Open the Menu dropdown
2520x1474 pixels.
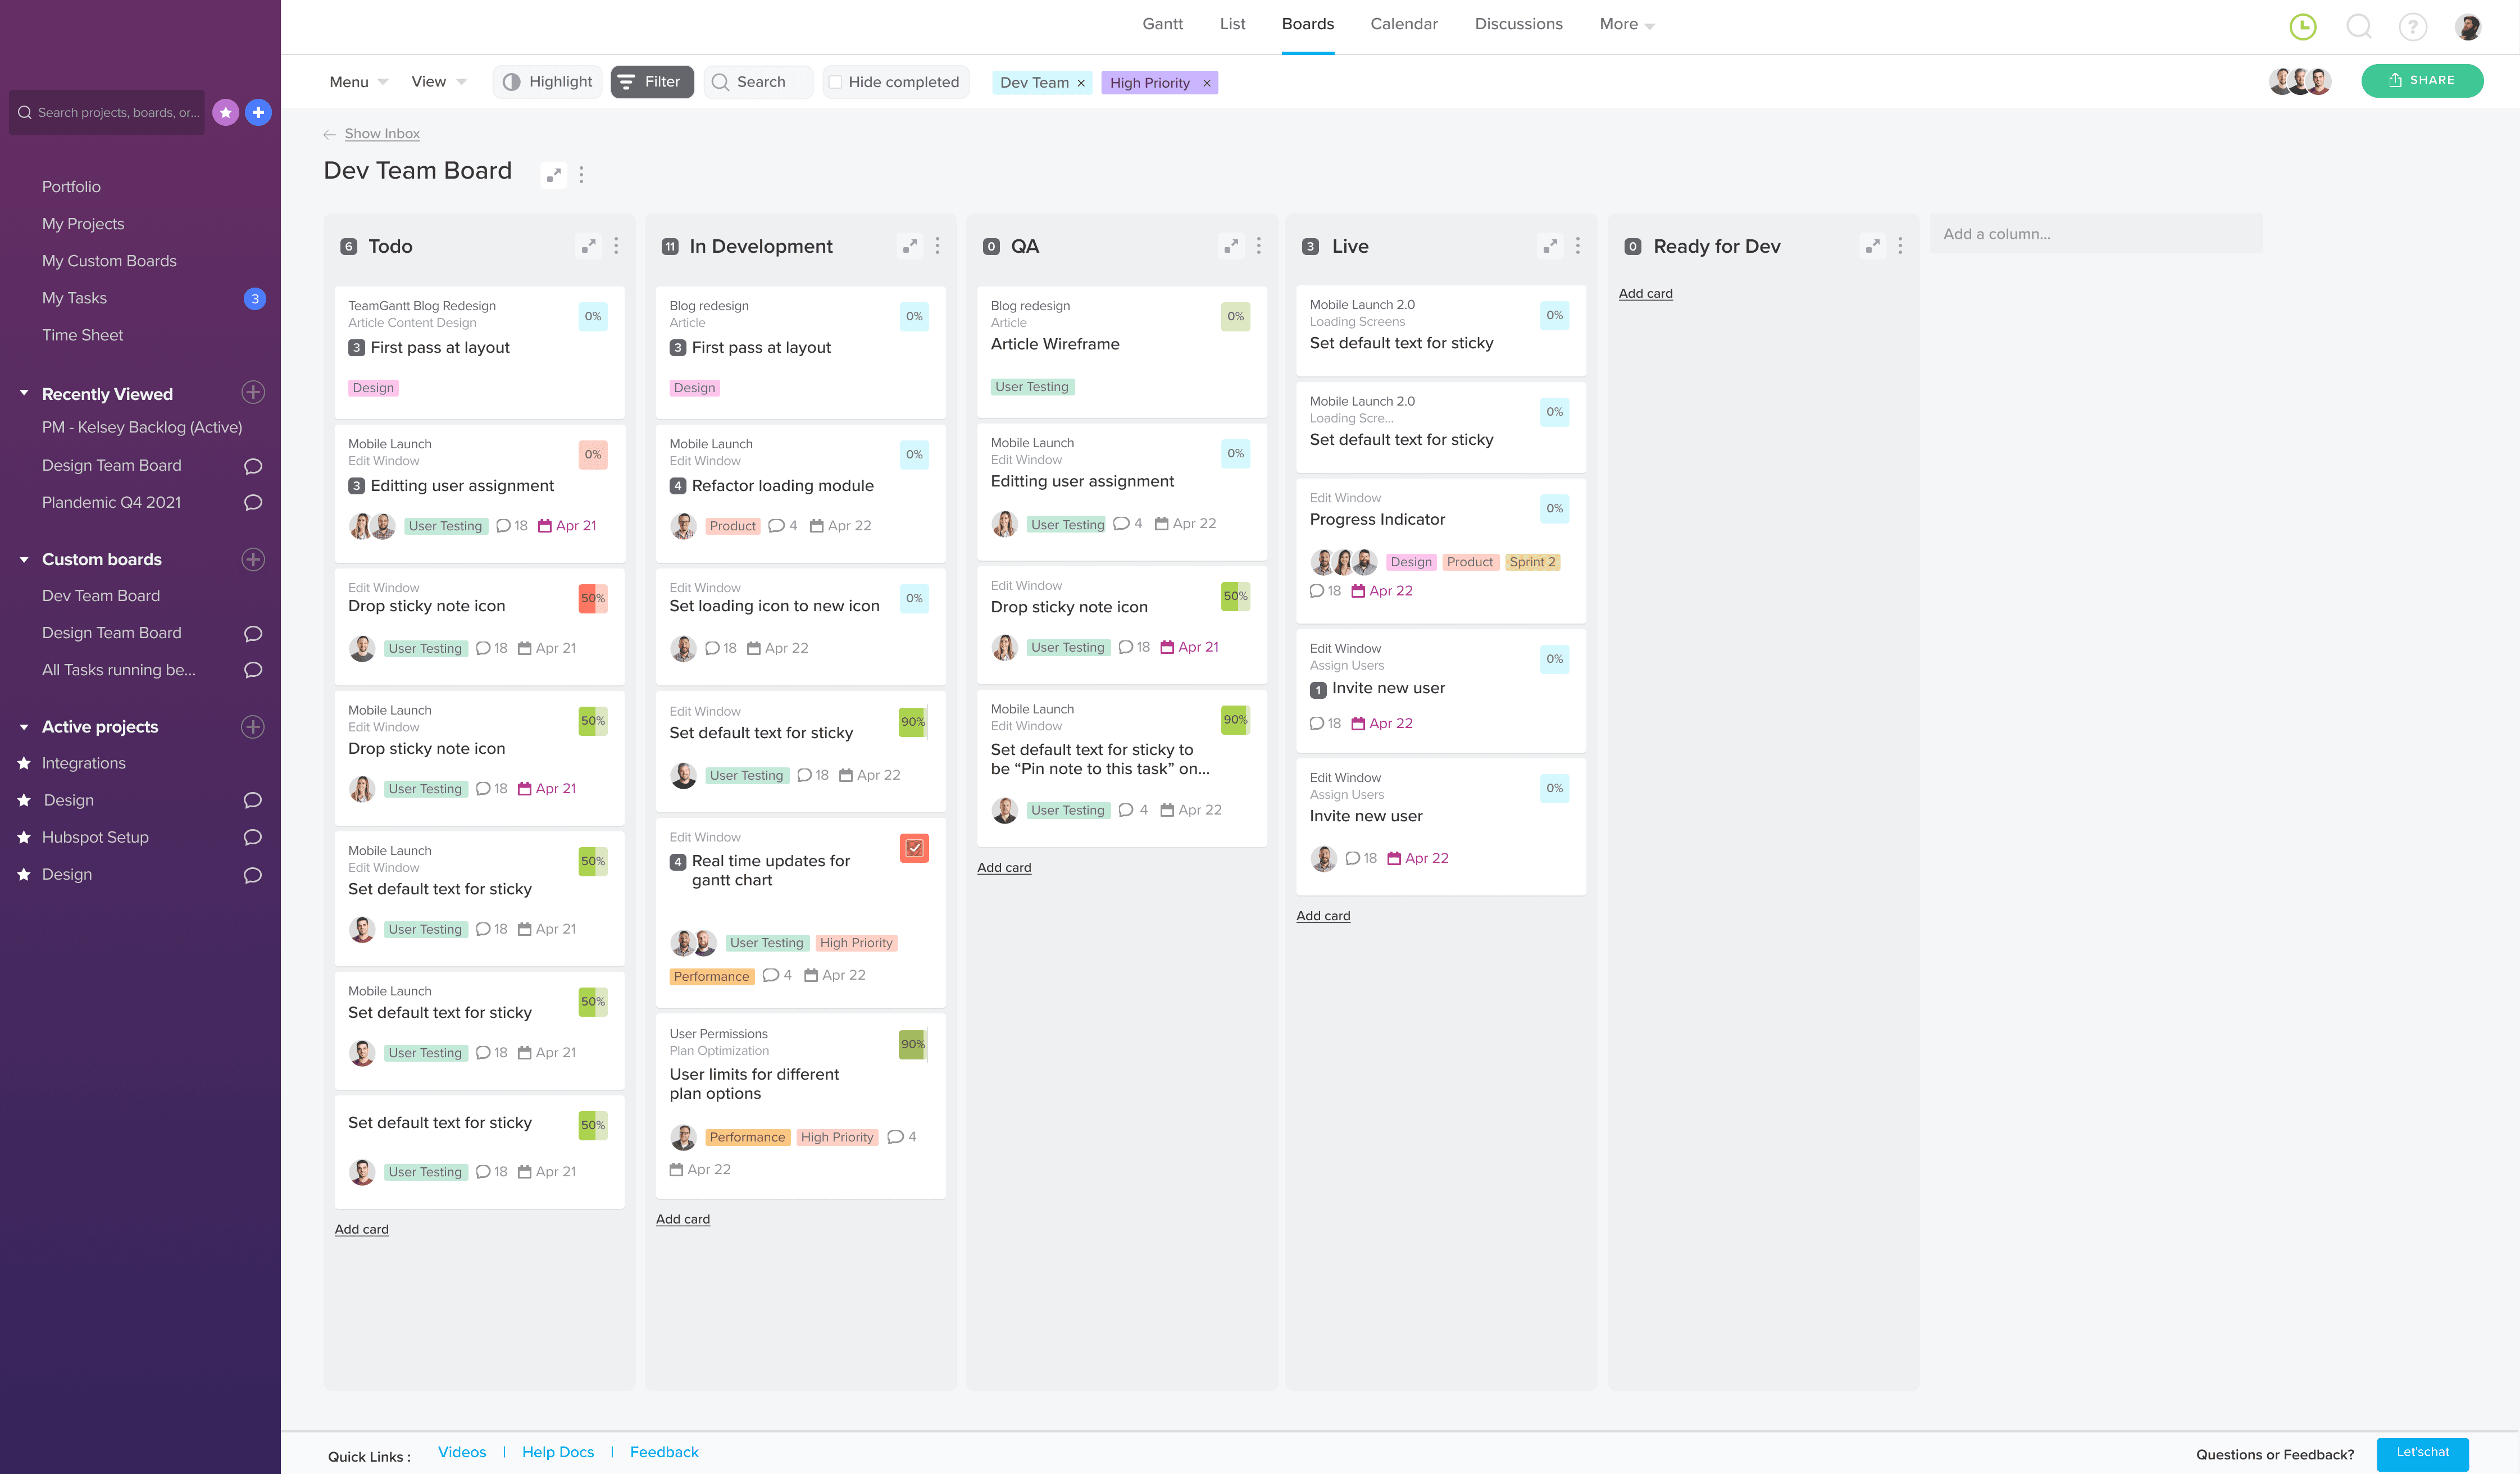point(358,82)
